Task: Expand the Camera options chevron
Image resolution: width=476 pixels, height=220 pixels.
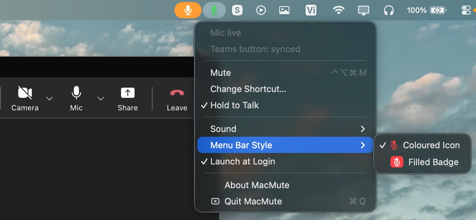Action: (49, 98)
